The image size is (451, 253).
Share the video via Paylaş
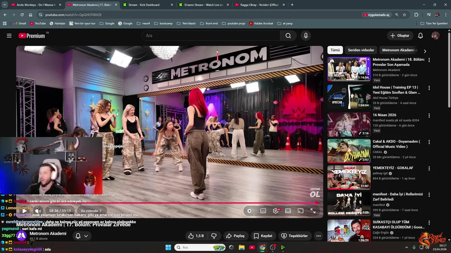(235, 236)
